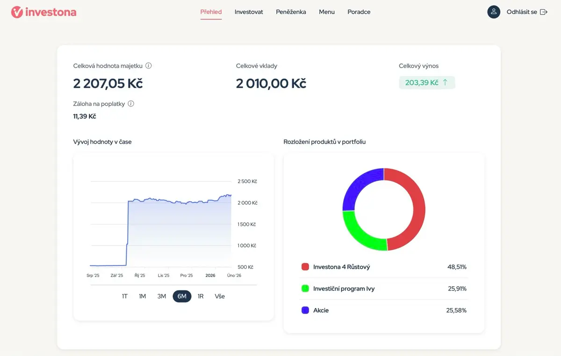Select the 6M time range
Viewport: 561px width, 356px height.
[x=182, y=296]
